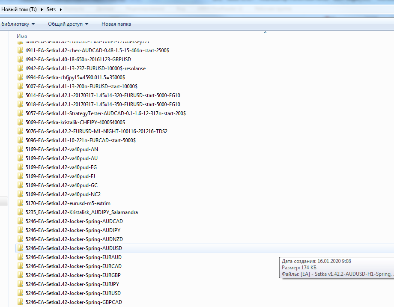Click folder icon of Jocker-Spring-EURAUD
This screenshot has height=307, width=394.
click(x=21, y=257)
